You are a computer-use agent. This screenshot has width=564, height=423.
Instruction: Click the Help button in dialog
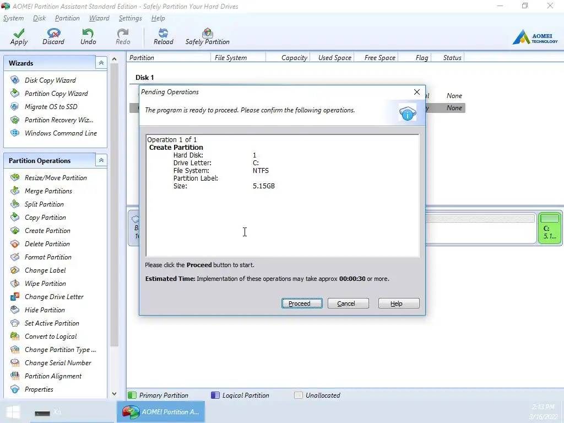(399, 303)
